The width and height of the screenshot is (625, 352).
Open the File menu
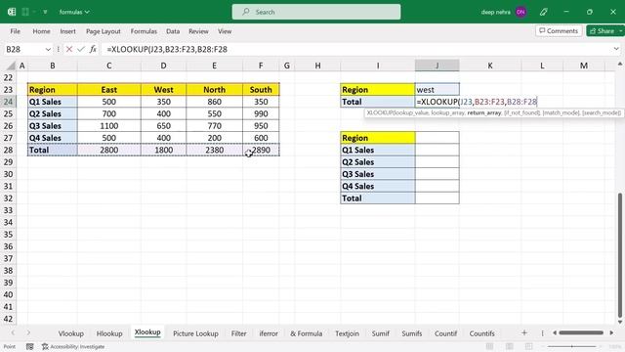[16, 31]
